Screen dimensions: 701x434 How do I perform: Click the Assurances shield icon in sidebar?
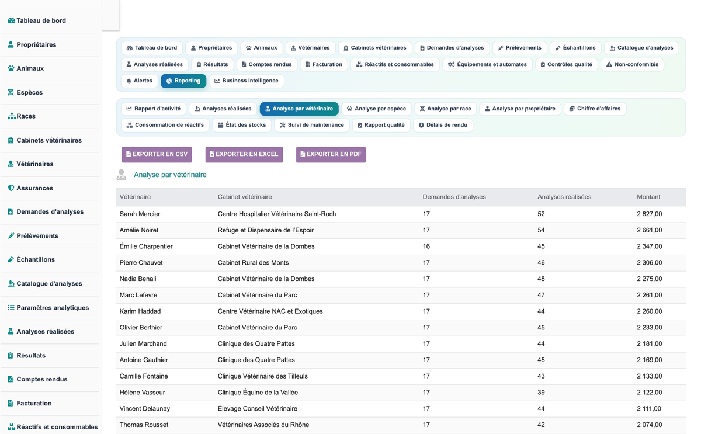point(11,188)
